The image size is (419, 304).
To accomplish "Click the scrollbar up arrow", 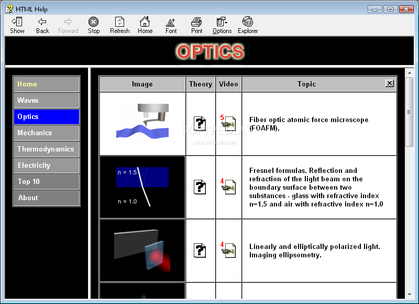I will 410,72.
